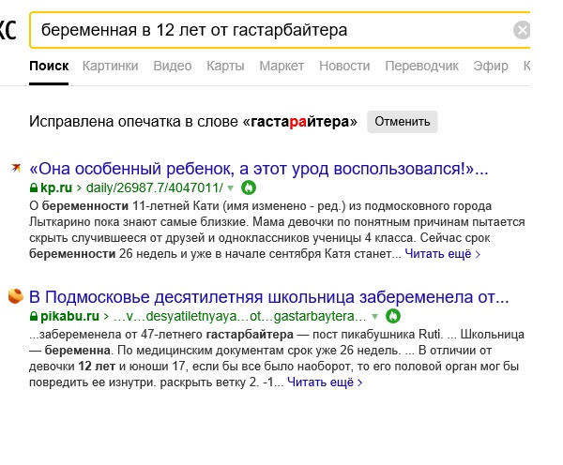Expand the second snippet with Читать ещё
Viewport: 563px width, 465px height.
click(325, 382)
